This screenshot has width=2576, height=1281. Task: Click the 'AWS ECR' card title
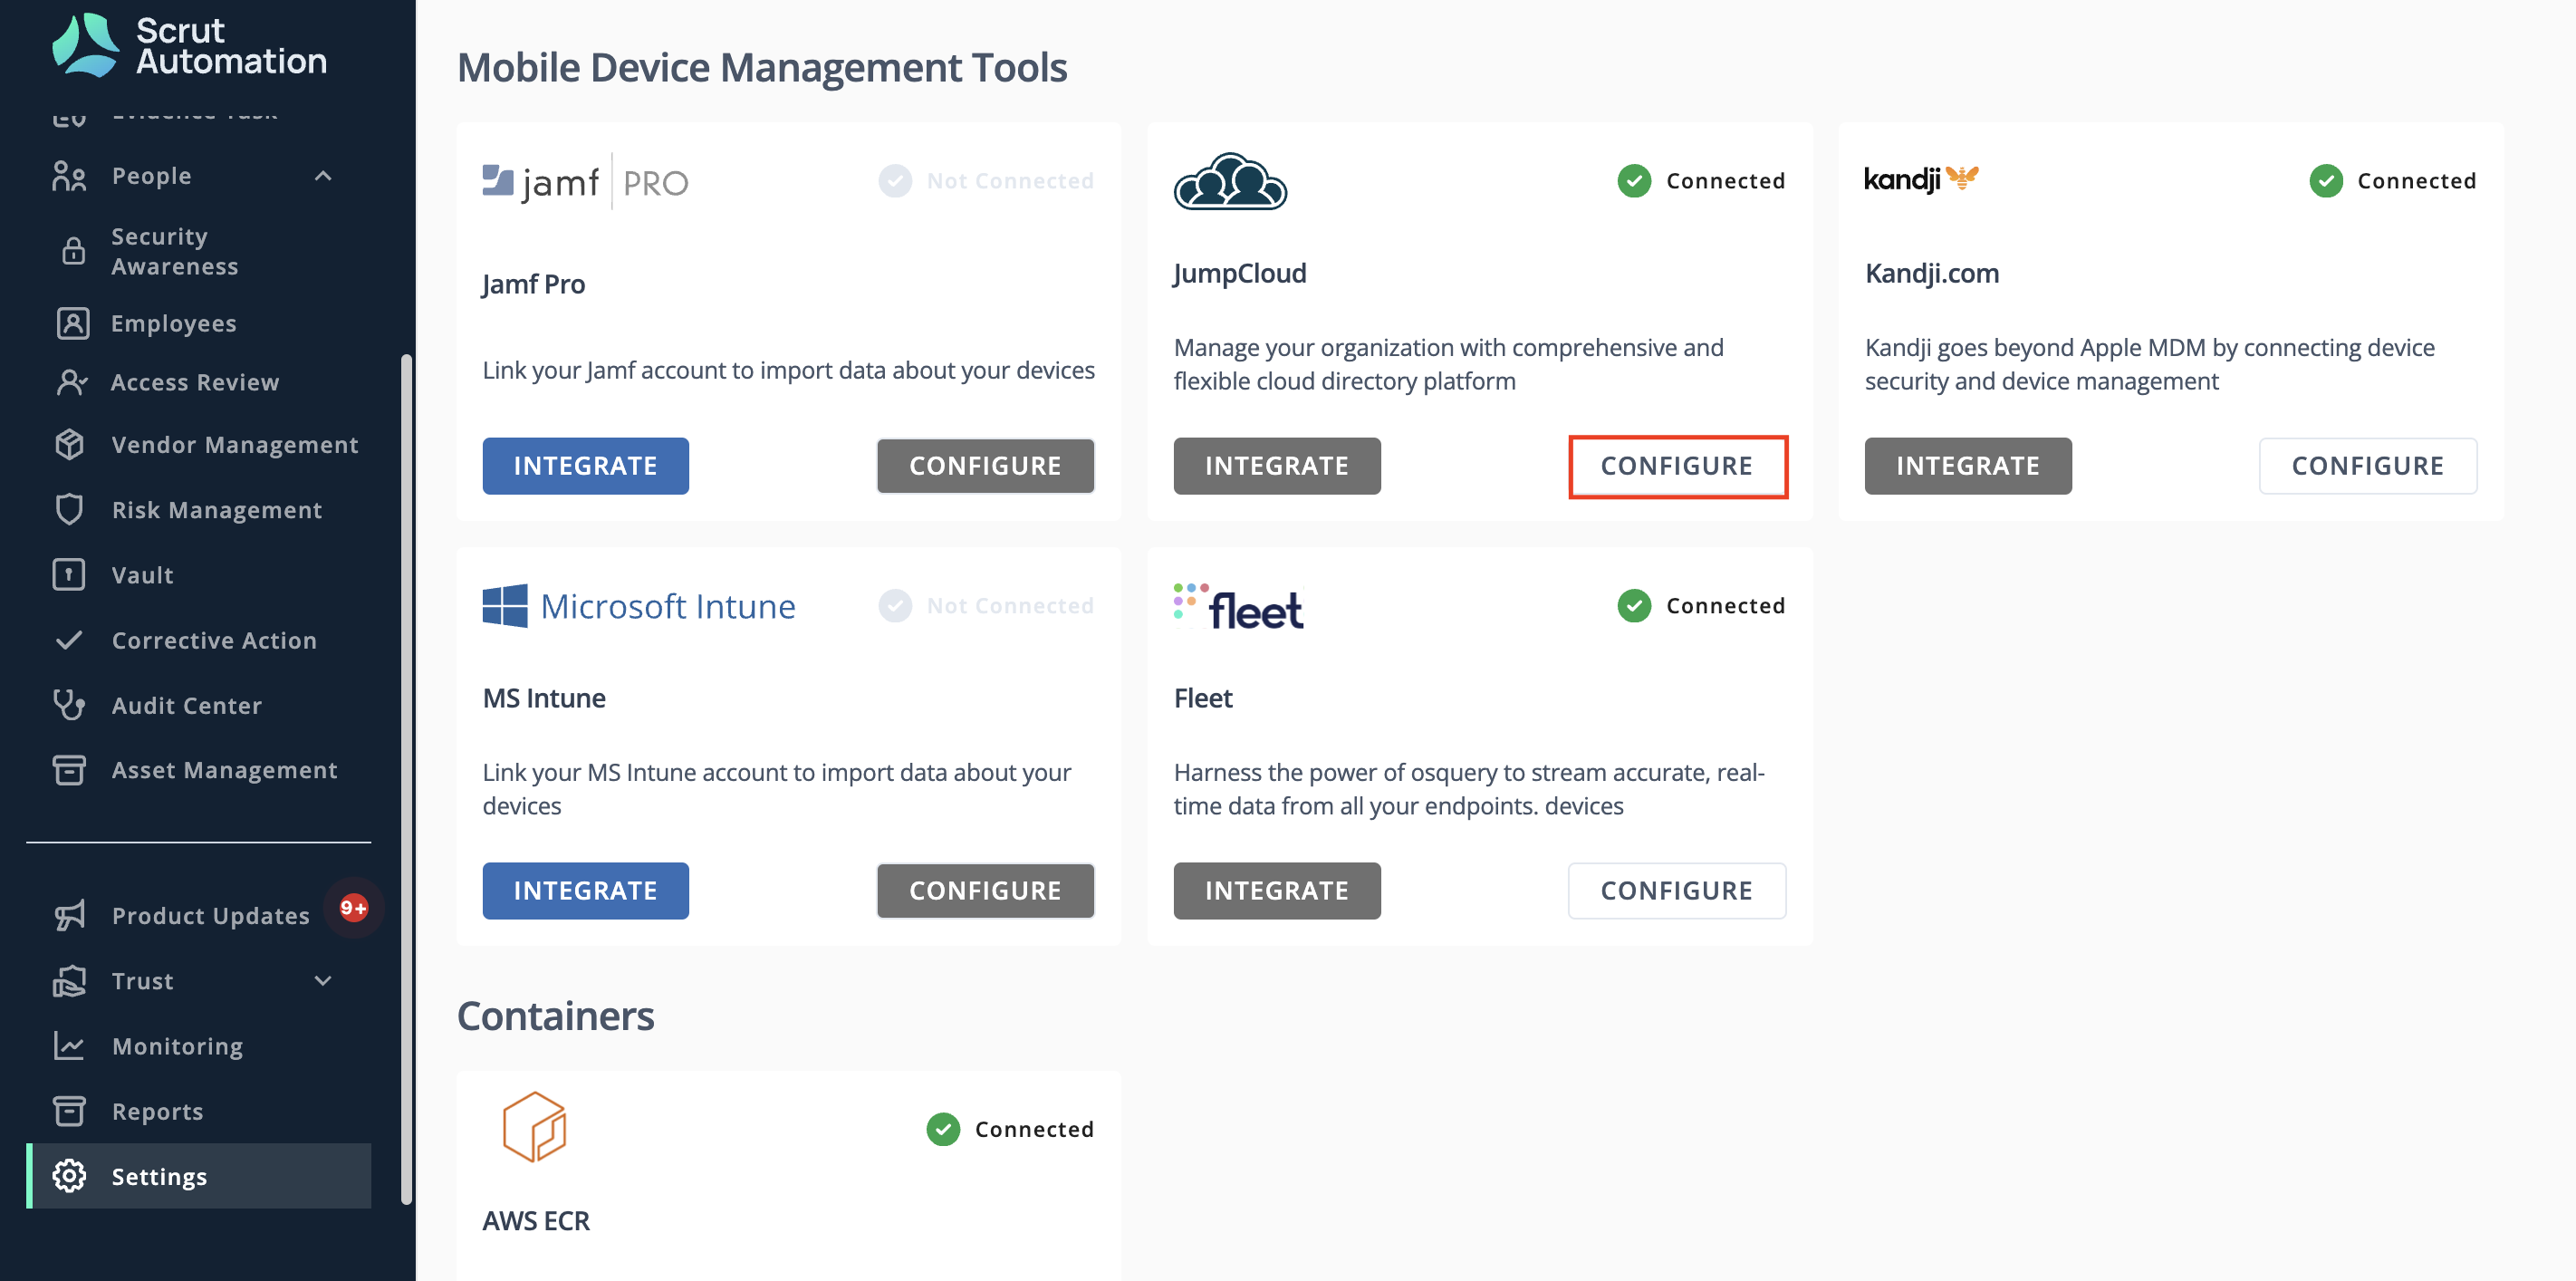(536, 1221)
